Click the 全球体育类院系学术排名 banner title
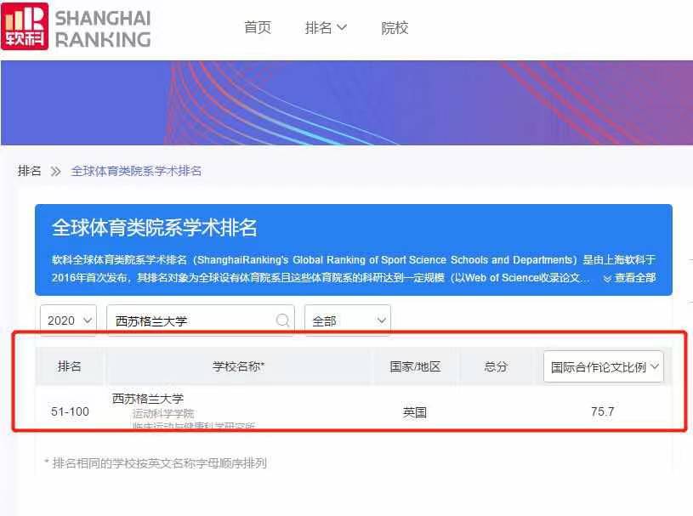 (154, 228)
